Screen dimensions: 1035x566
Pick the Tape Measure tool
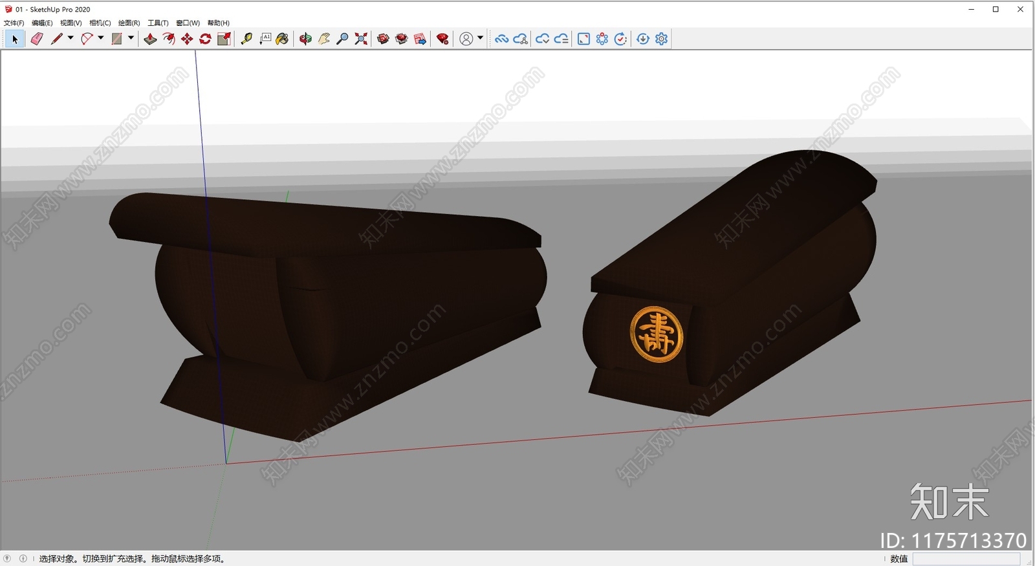coord(246,39)
